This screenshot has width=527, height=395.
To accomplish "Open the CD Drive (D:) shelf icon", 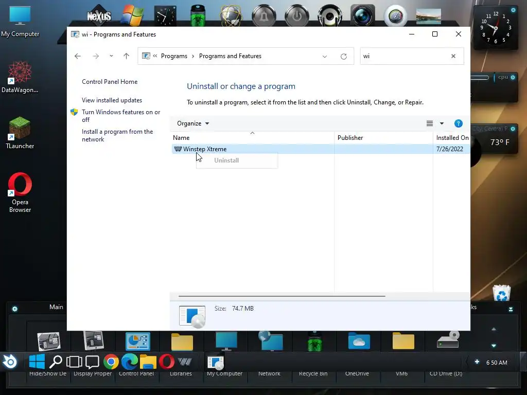I will 448,340.
